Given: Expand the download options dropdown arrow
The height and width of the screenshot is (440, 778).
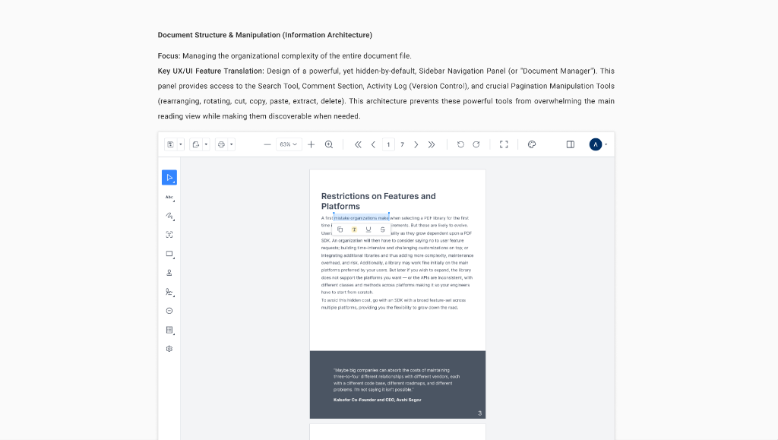Looking at the screenshot, I should 181,144.
